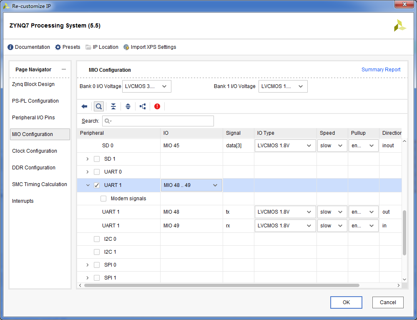Open IO Type dropdown for MIO 49
This screenshot has height=320, width=417.
pyautogui.click(x=285, y=226)
